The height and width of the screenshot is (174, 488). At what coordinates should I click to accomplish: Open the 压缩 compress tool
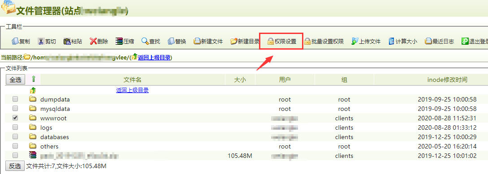click(x=125, y=41)
